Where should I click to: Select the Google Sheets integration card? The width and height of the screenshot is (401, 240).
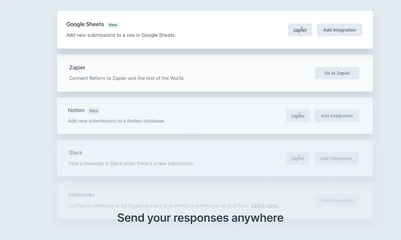click(x=176, y=29)
